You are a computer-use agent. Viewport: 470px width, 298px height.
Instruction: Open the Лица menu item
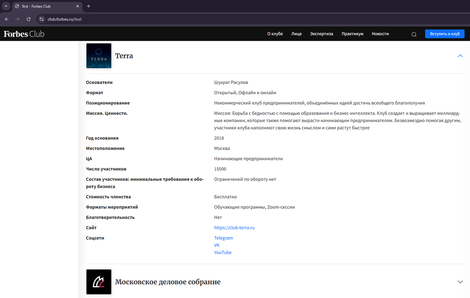pyautogui.click(x=296, y=34)
